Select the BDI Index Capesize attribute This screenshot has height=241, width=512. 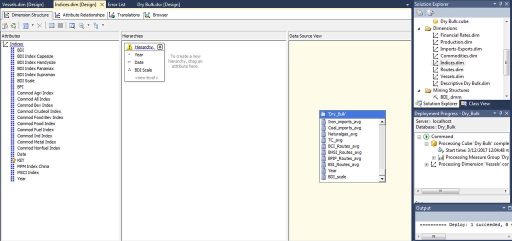[35, 56]
